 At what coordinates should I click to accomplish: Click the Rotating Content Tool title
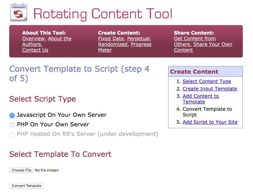click(103, 14)
